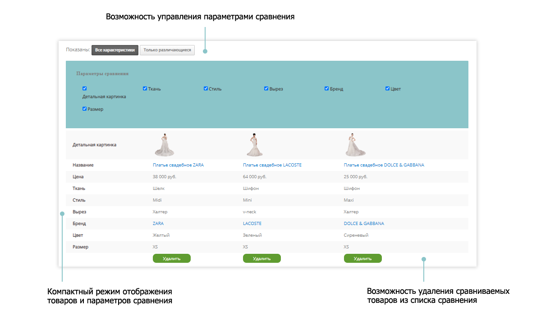Viewport: 541px width, 315px height.
Task: Follow the 'Шелк' fabric link
Action: 158,189
